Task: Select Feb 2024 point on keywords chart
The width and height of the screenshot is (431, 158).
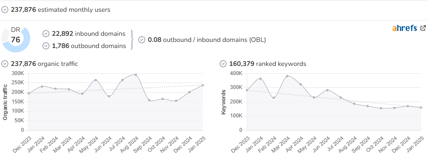Action: 274,98
